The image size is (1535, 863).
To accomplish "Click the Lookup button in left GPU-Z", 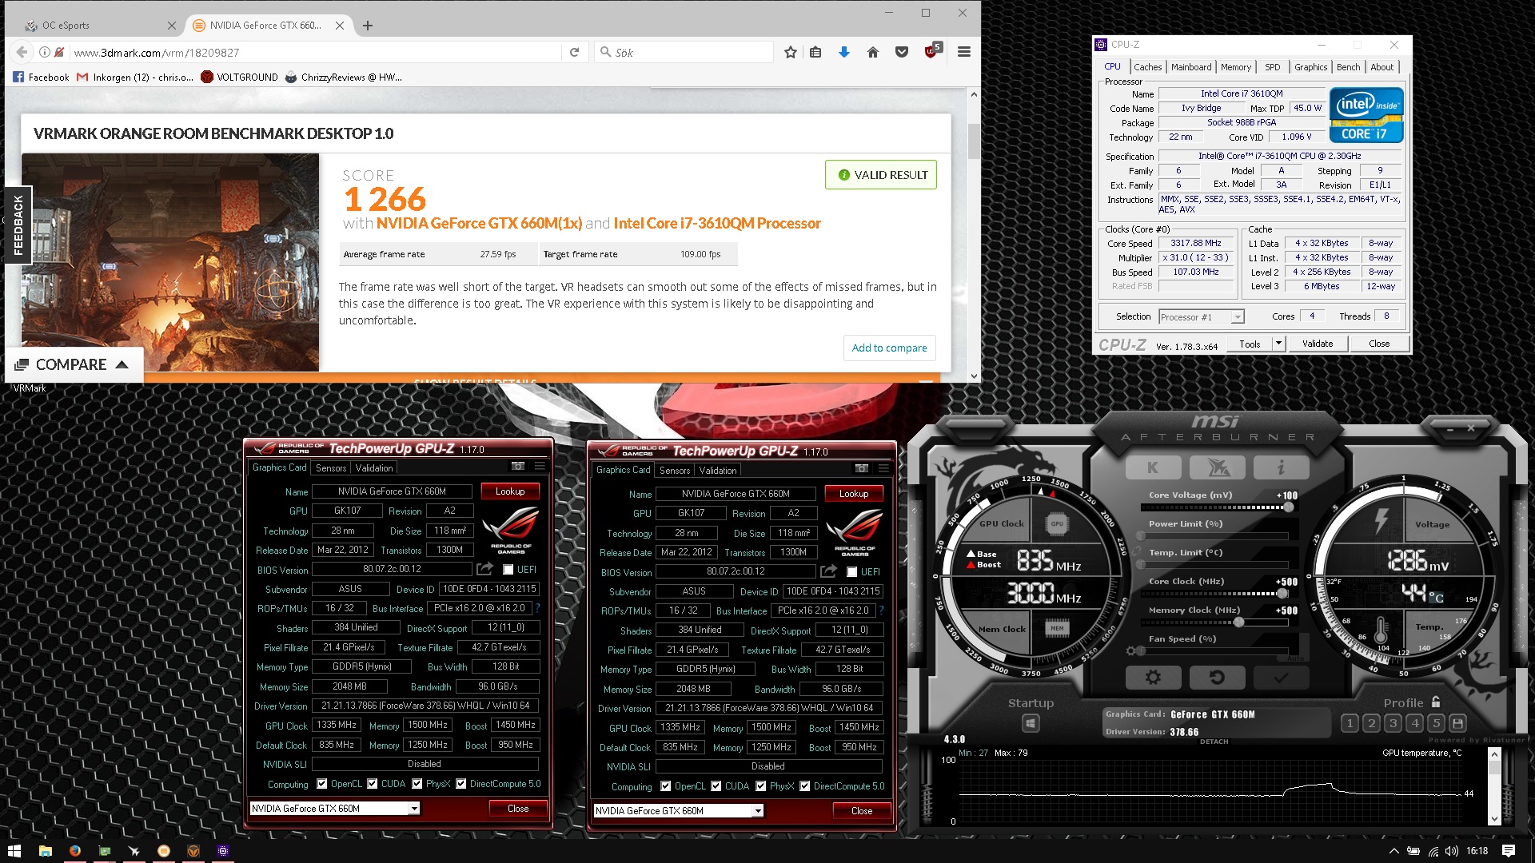I will [510, 491].
